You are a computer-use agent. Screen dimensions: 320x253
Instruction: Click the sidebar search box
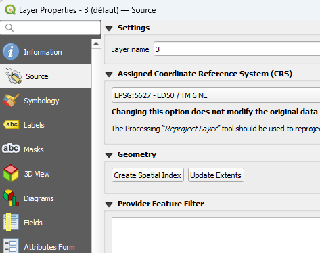pyautogui.click(x=50, y=28)
